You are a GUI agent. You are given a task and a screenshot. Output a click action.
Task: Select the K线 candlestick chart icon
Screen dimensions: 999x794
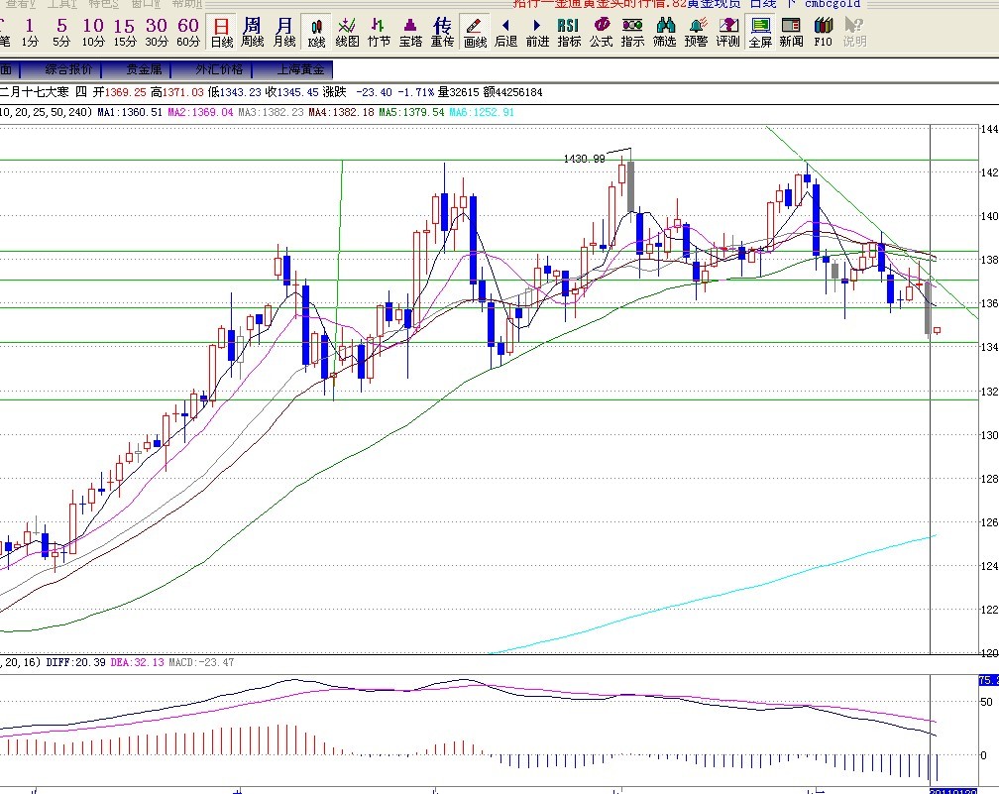click(316, 32)
